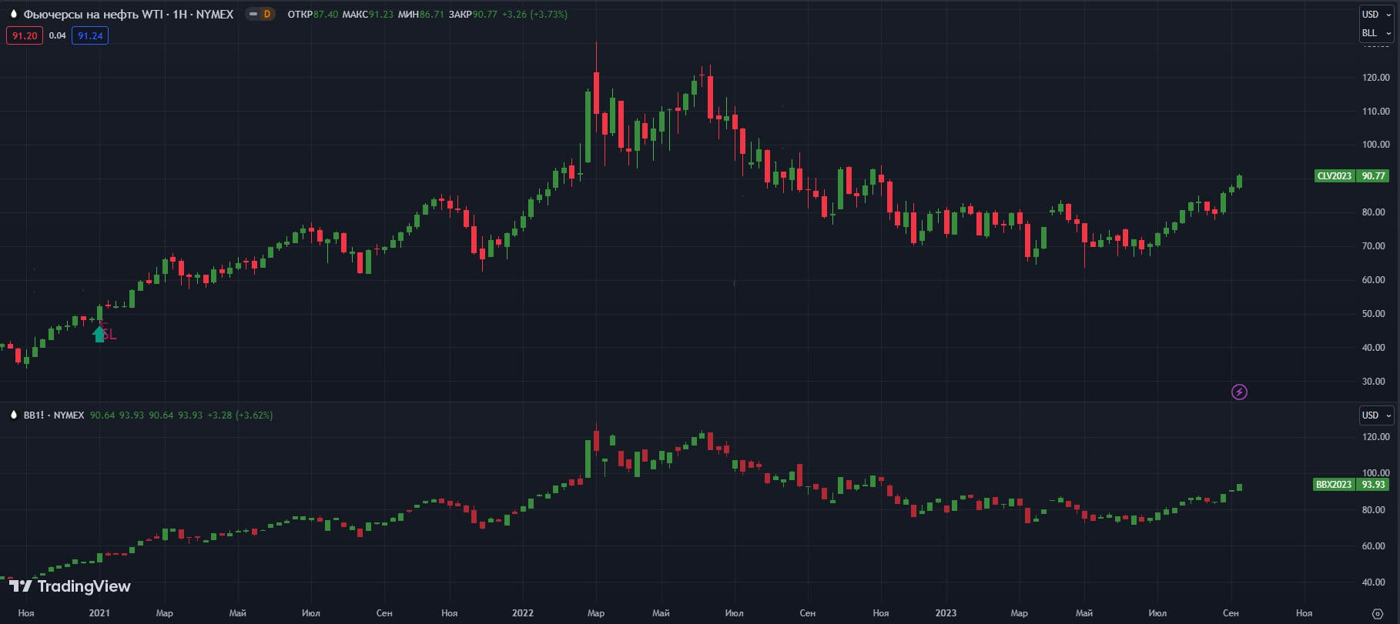Click the BBX2023 price scale label
This screenshot has width=1400, height=624.
point(1334,485)
